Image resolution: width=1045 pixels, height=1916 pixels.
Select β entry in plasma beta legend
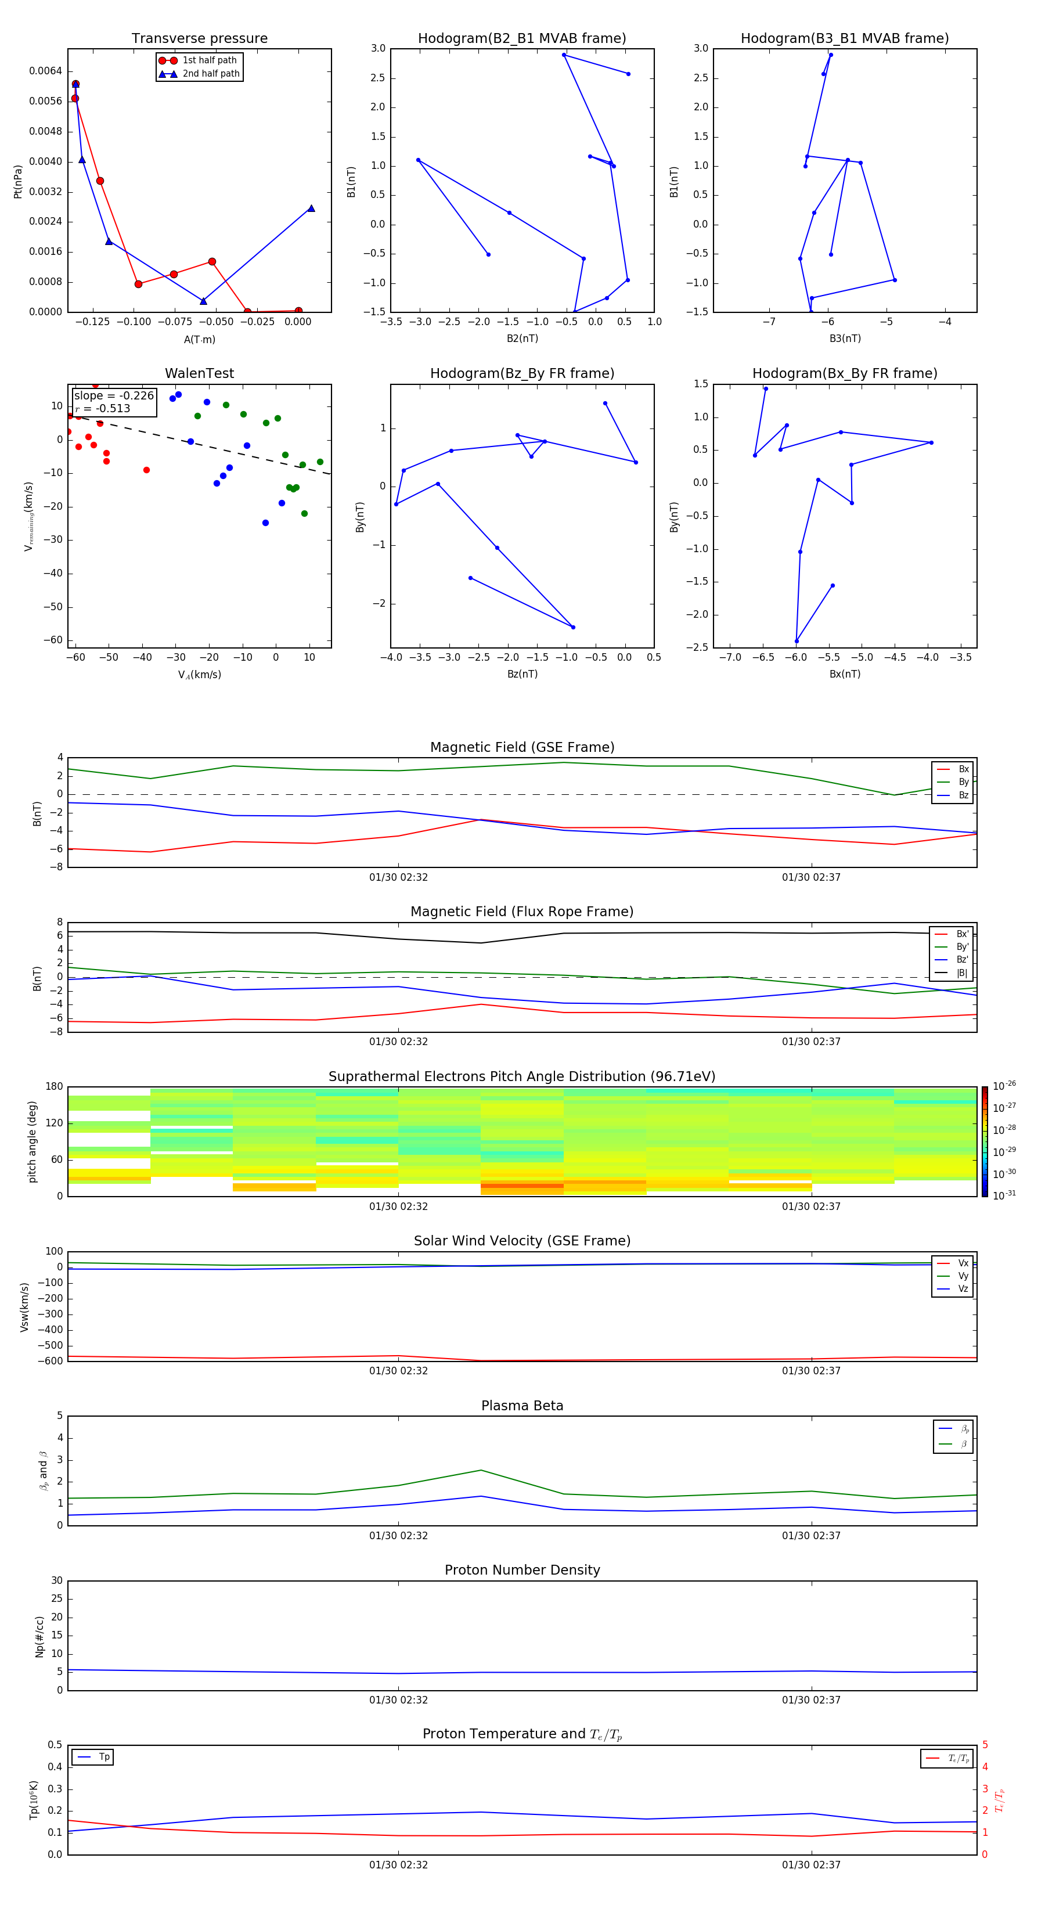pyautogui.click(x=953, y=1444)
